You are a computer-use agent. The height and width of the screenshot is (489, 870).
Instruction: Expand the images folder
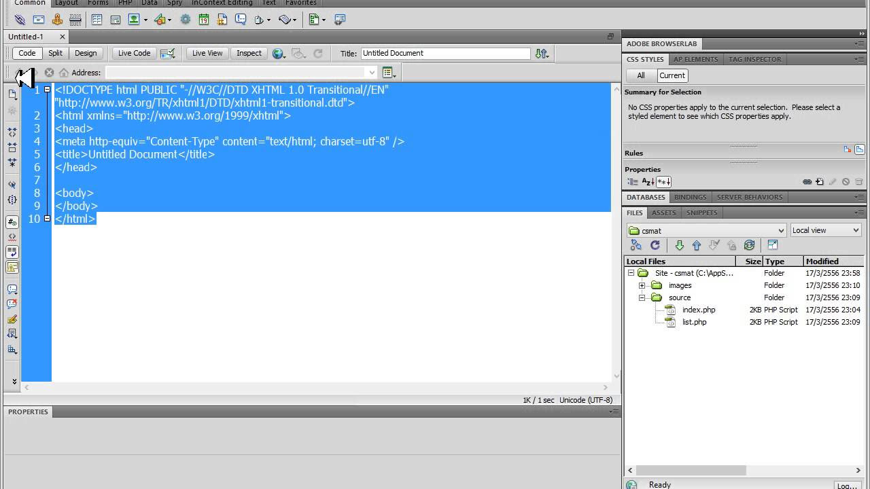(x=642, y=285)
